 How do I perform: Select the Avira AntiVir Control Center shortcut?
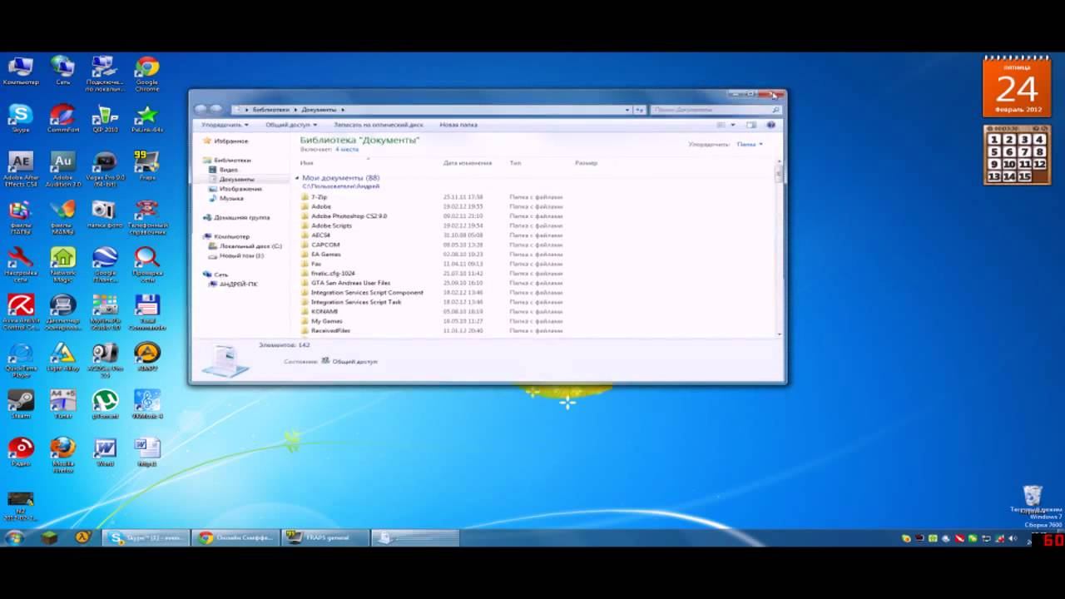click(x=20, y=312)
